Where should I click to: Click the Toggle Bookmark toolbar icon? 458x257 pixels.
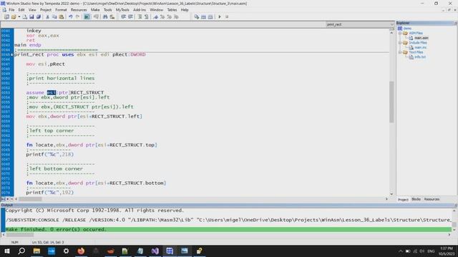[156, 17]
